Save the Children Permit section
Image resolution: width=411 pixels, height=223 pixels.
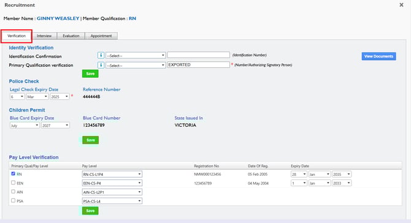coord(90,140)
